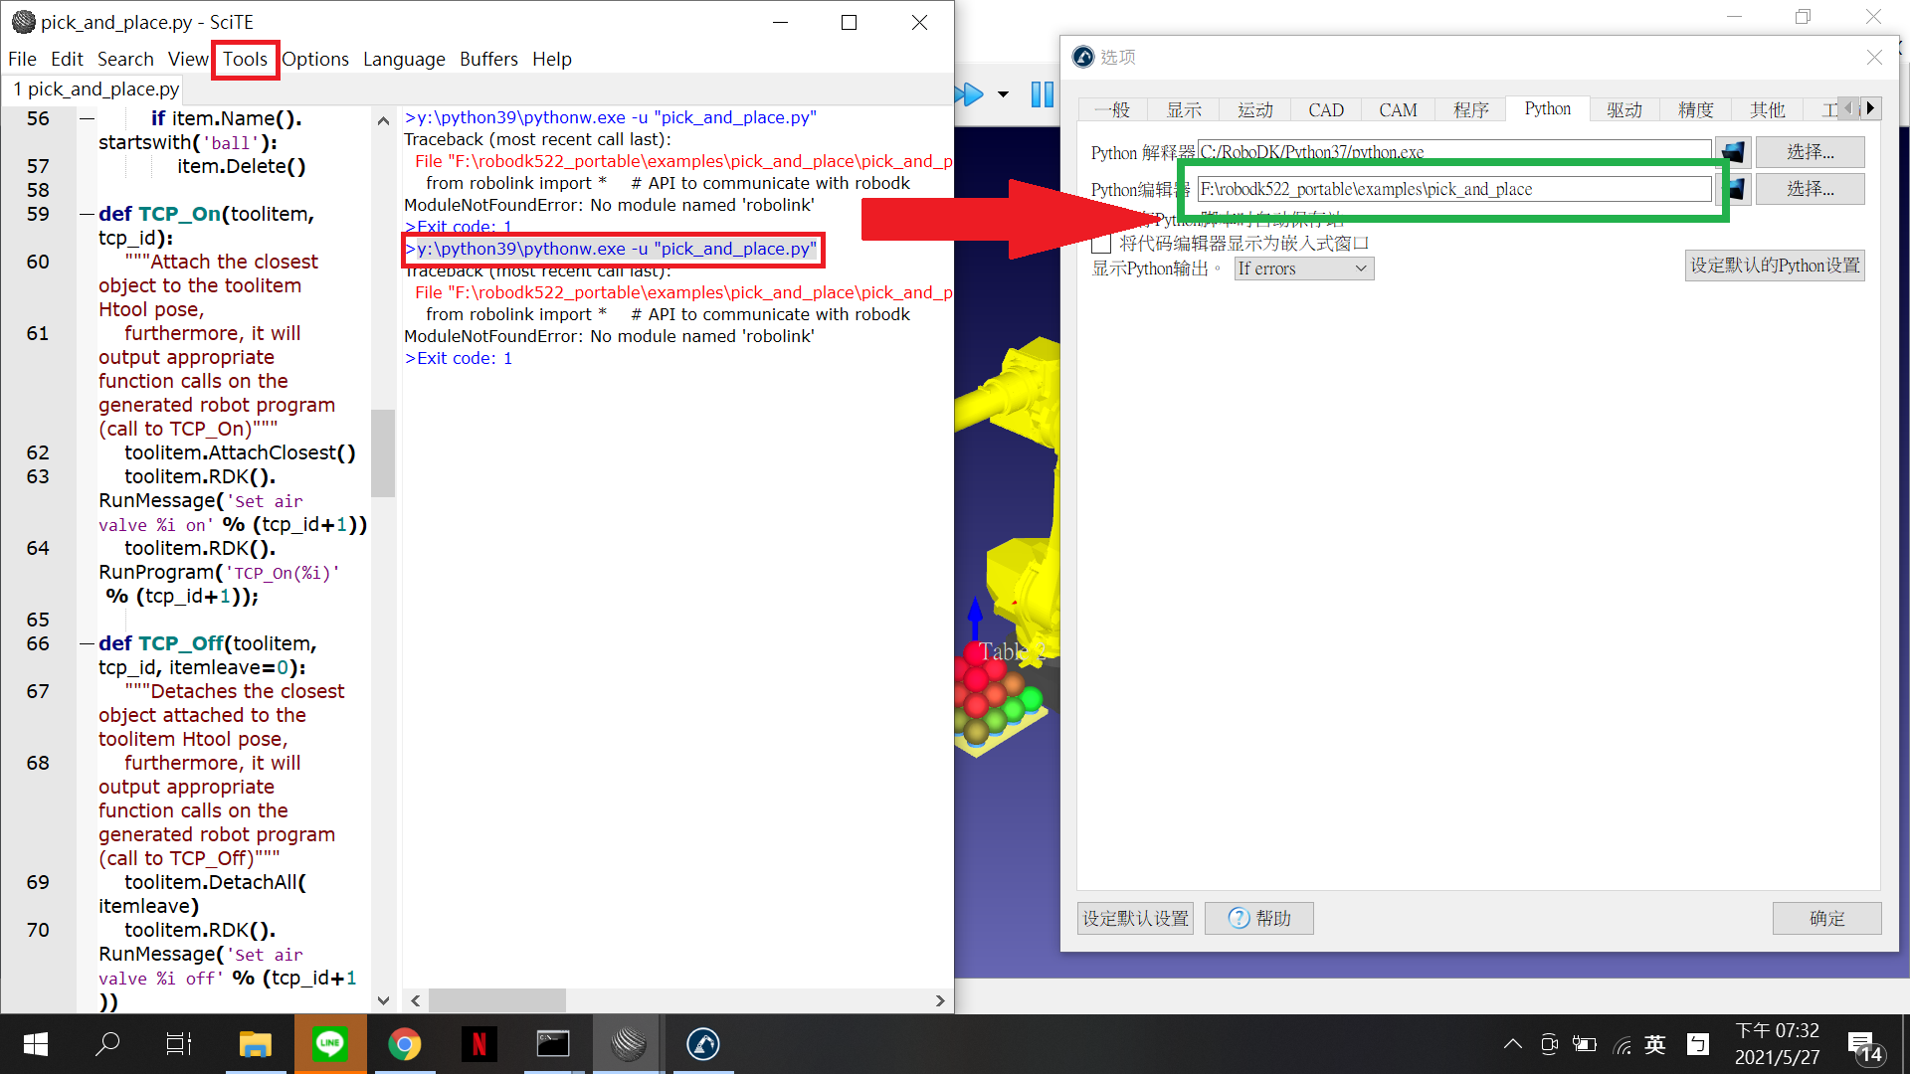Click the output pane horizontal scrollbar thumb
Viewport: 1910px width, 1074px height.
point(497,1000)
